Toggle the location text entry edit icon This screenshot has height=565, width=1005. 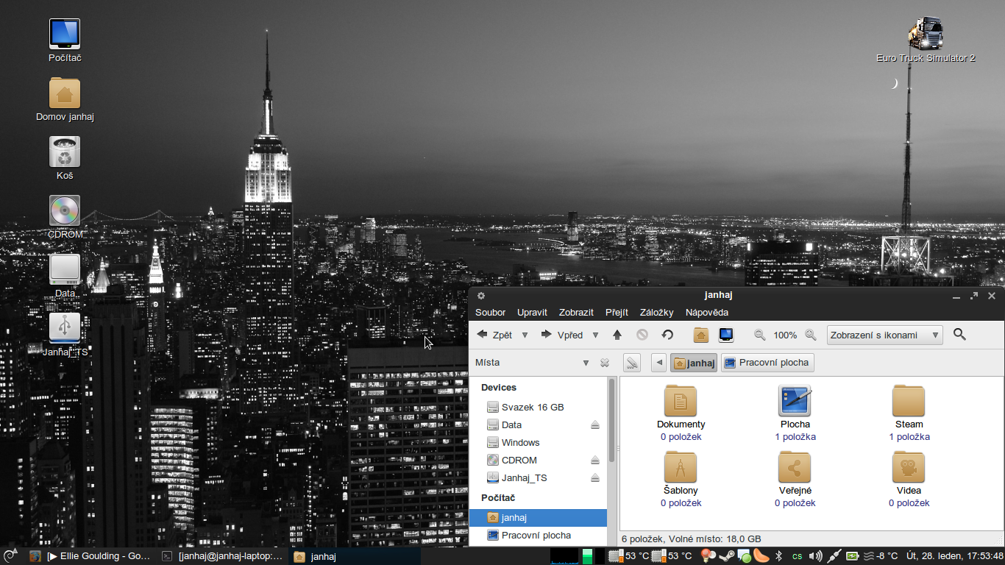[x=632, y=363]
